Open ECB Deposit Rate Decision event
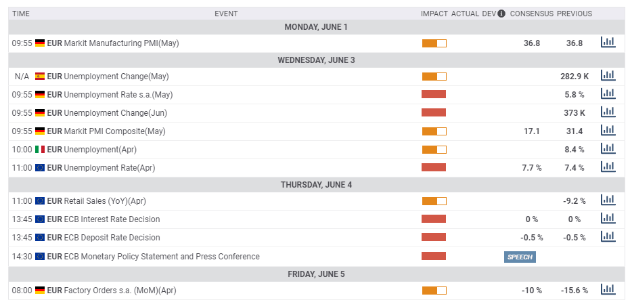This screenshot has width=630, height=300. (x=112, y=238)
